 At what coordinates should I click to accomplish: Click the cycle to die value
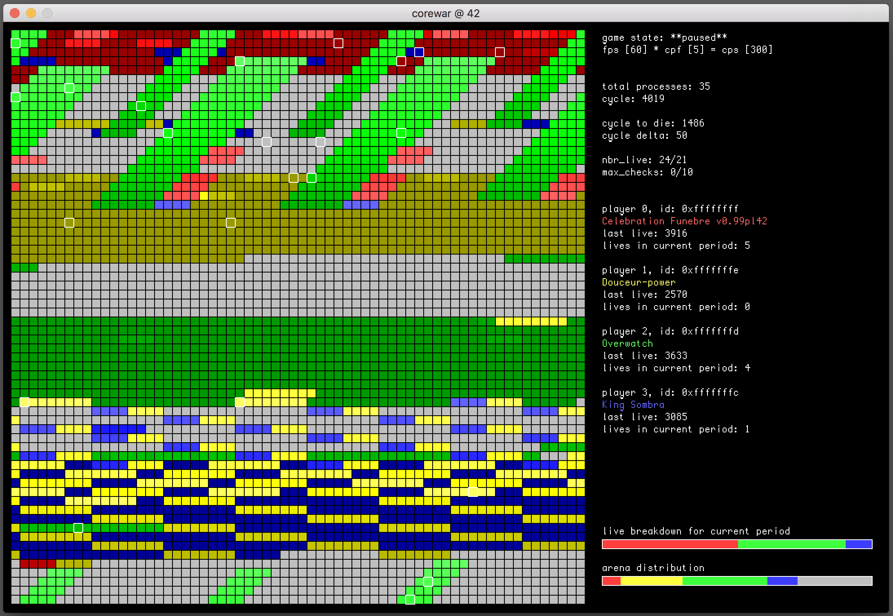click(653, 123)
